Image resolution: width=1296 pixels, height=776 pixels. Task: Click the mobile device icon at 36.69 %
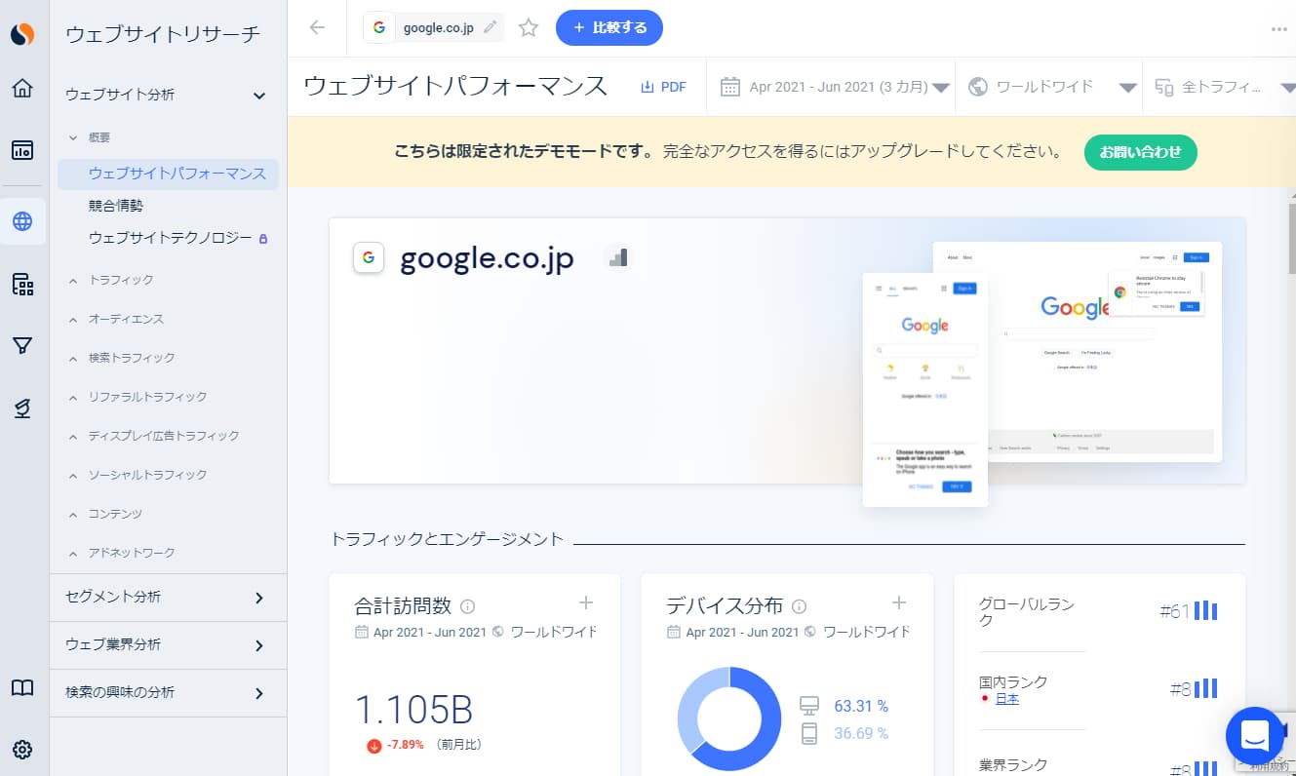pyautogui.click(x=808, y=733)
